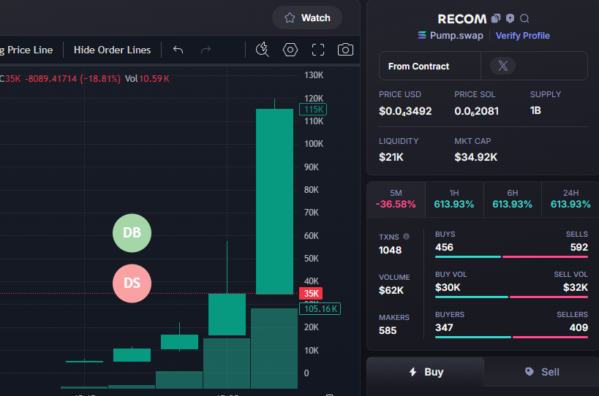Click the 115K price axis label
This screenshot has height=396, width=599.
tap(313, 110)
